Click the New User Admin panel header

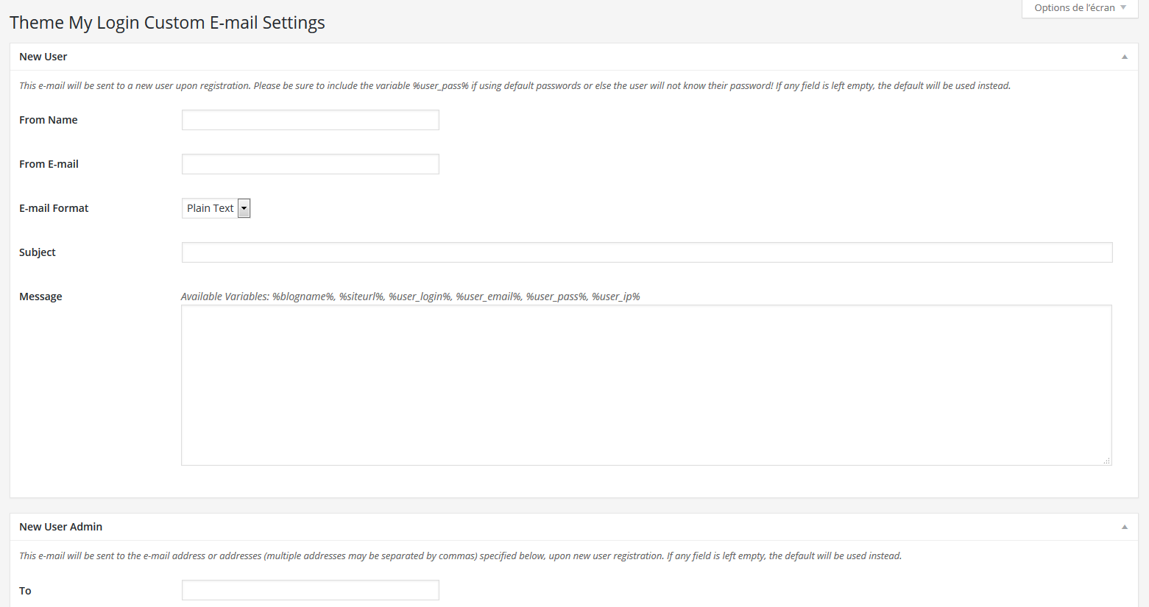point(574,527)
